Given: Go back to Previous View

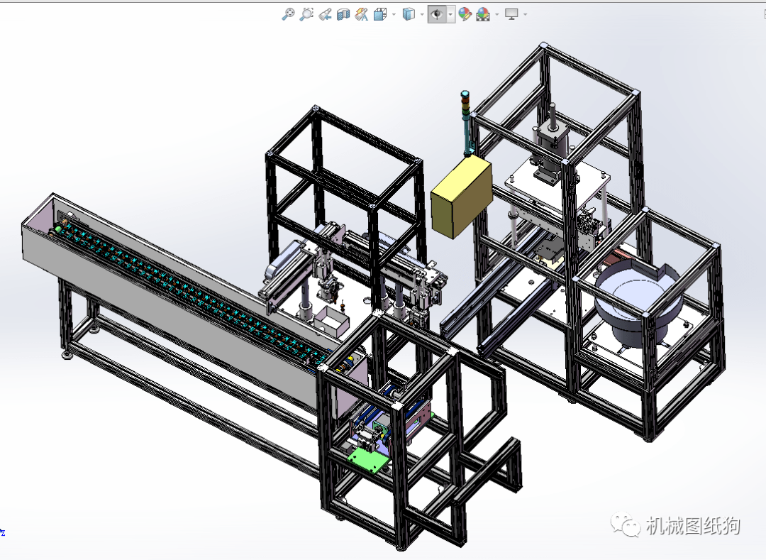Looking at the screenshot, I should tap(325, 15).
